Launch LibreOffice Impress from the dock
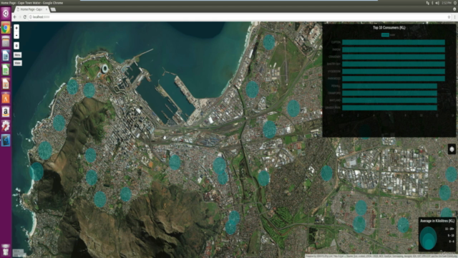Viewport: 458px width, 258px height. click(6, 84)
